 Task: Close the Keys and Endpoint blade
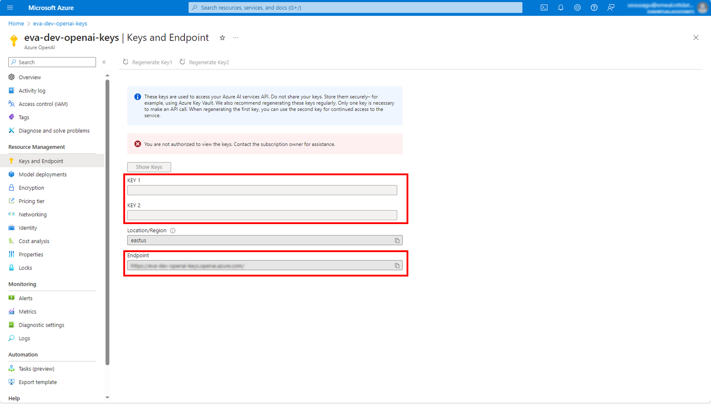696,38
